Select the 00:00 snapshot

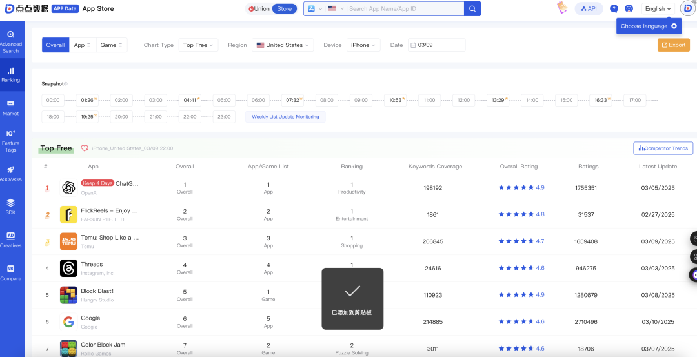click(53, 100)
